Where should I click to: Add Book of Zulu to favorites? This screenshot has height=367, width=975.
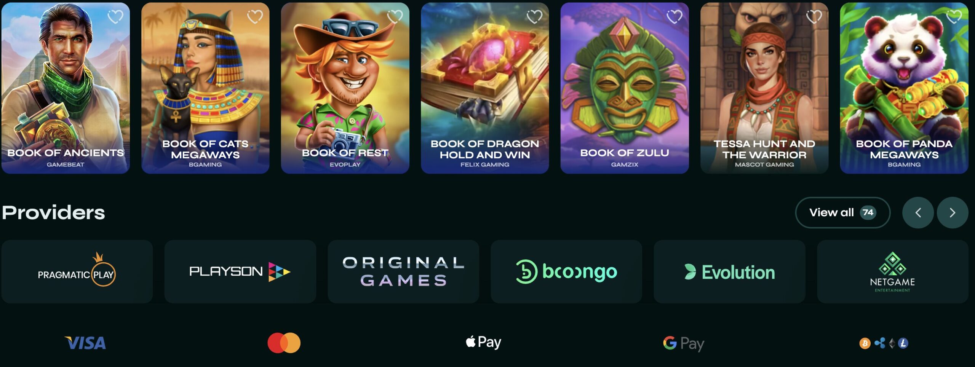click(674, 16)
